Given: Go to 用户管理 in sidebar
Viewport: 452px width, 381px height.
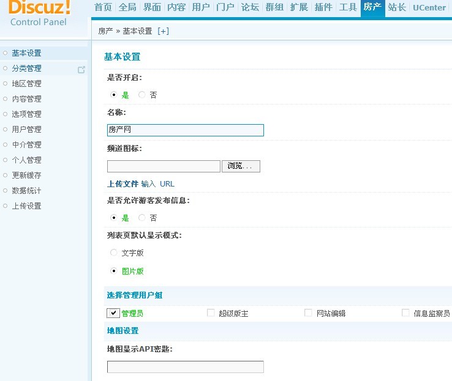Looking at the screenshot, I should click(26, 129).
